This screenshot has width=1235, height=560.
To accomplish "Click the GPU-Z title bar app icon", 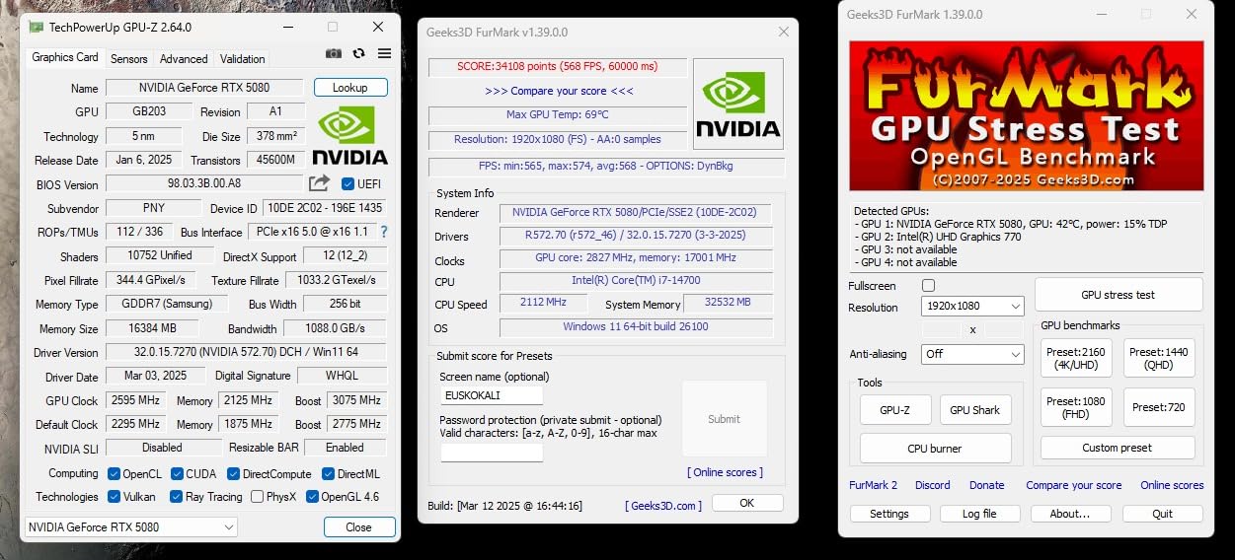I will point(36,28).
